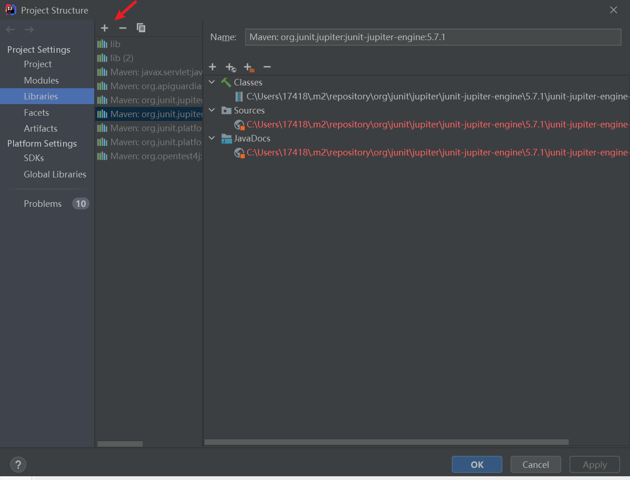The width and height of the screenshot is (630, 480).
Task: Click the Copy library icon
Action: [x=141, y=28]
